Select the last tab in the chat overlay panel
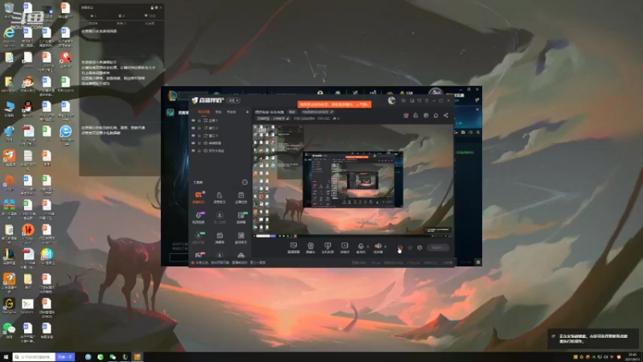The width and height of the screenshot is (643, 362). [149, 23]
